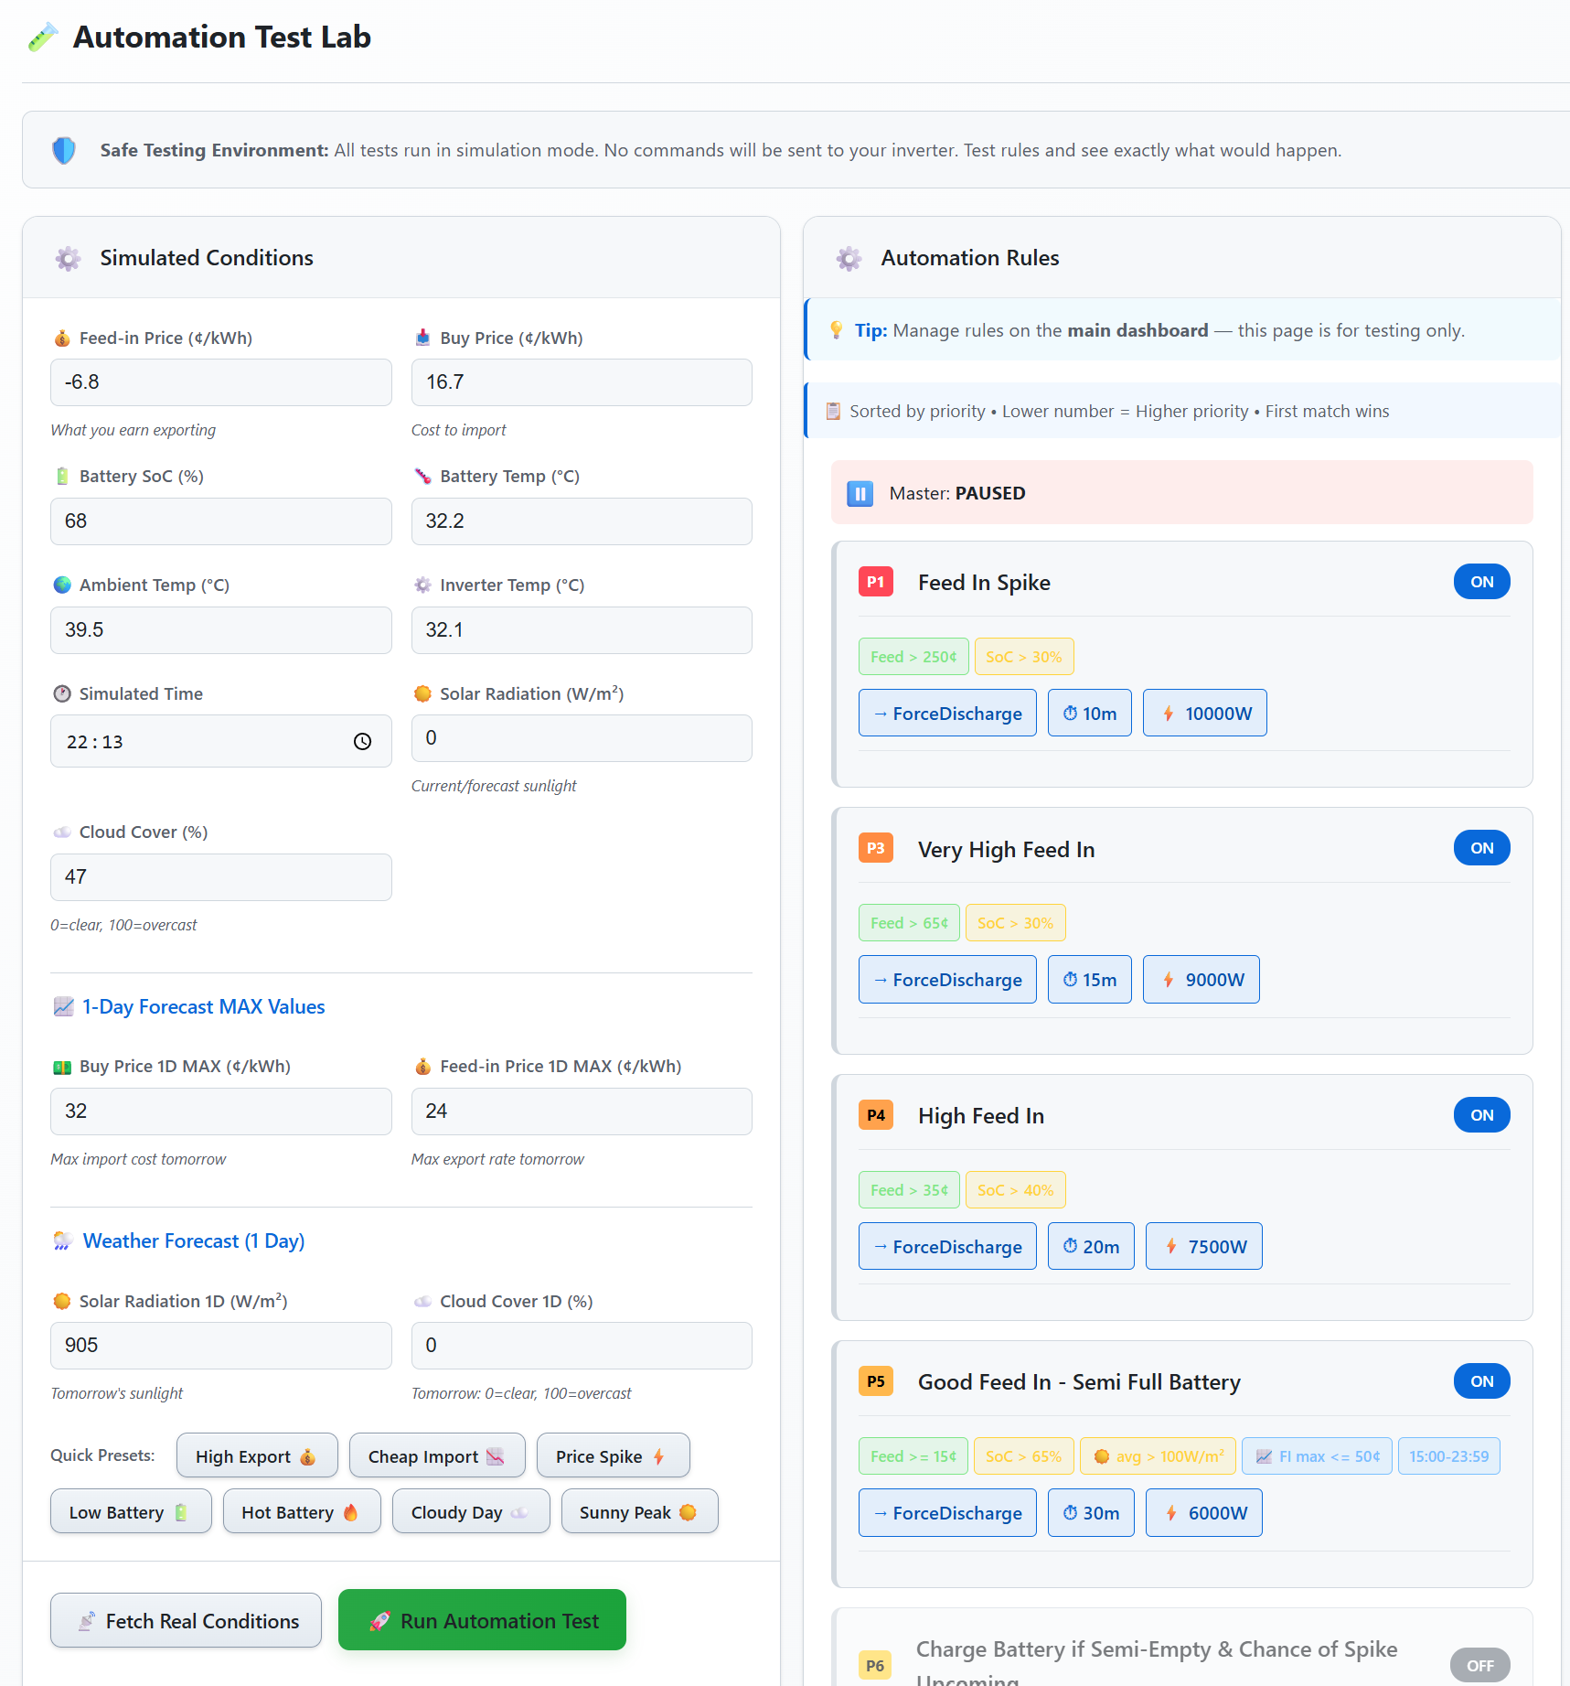Click the money bag icon beside Feed-in Price
The height and width of the screenshot is (1686, 1570).
click(61, 337)
